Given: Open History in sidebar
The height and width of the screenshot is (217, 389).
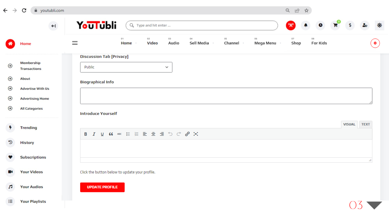Looking at the screenshot, I should [x=27, y=142].
